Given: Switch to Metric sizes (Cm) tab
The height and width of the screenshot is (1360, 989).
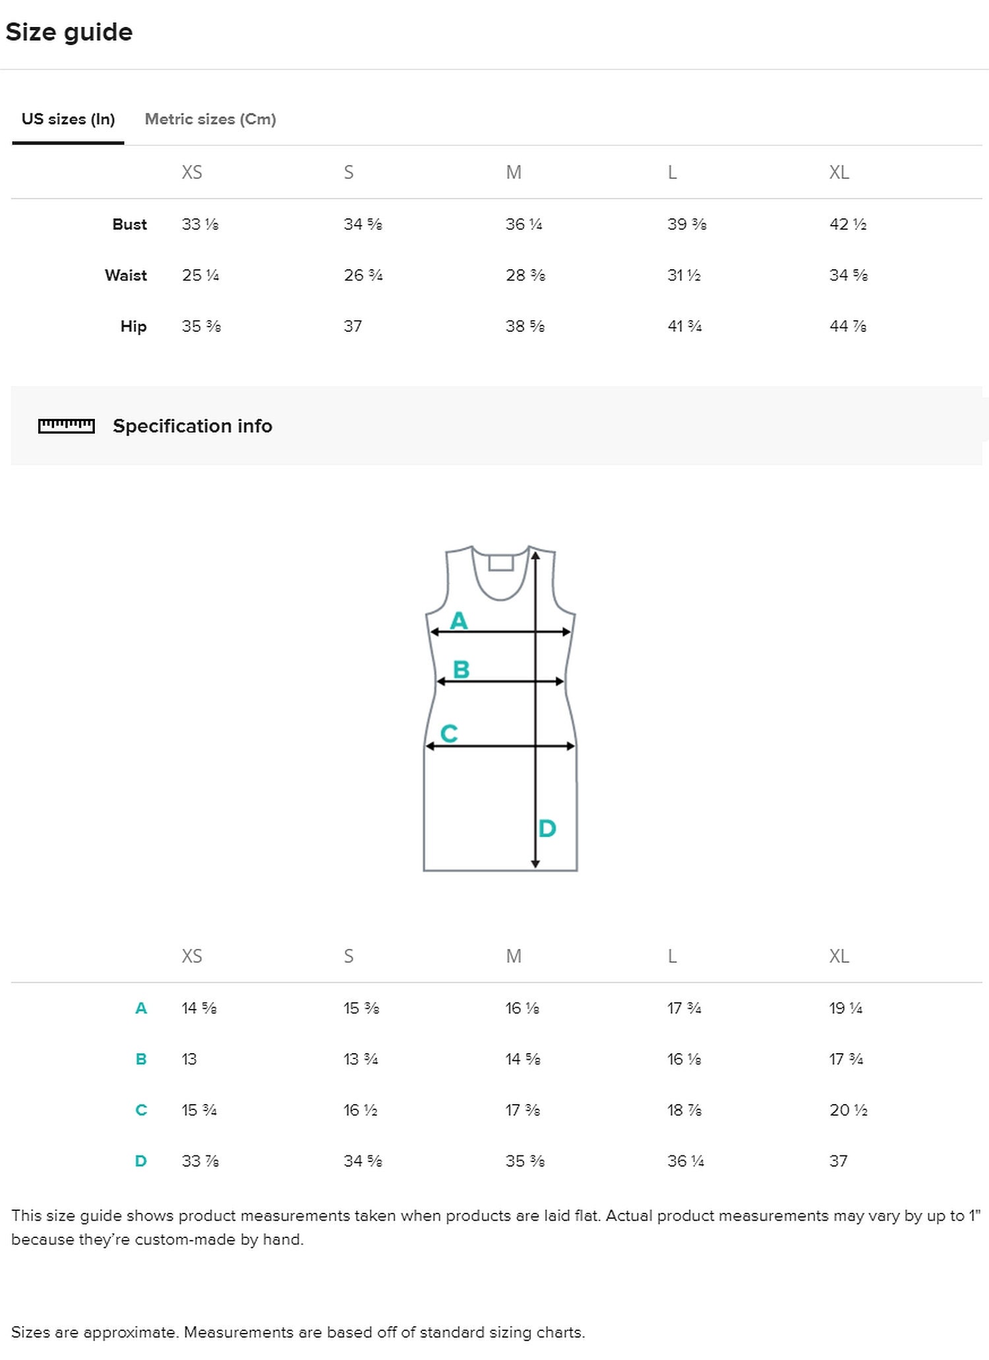Looking at the screenshot, I should [210, 119].
